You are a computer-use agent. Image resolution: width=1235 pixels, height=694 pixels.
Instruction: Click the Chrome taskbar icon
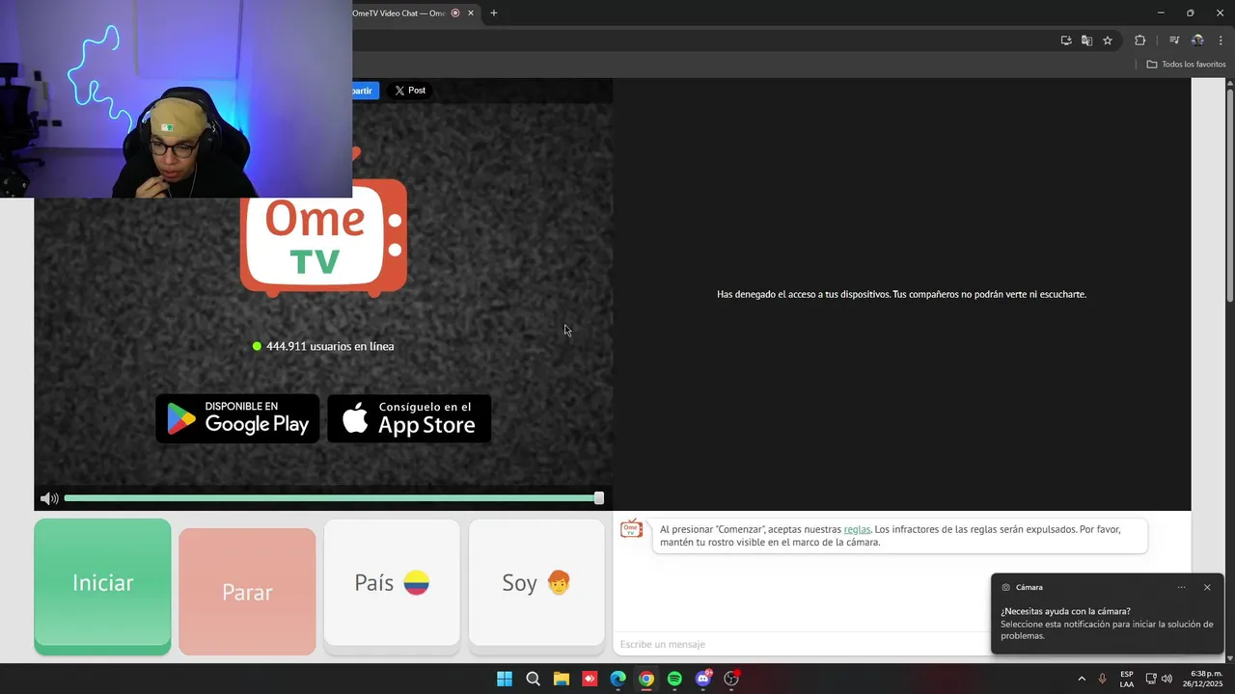coord(646,679)
